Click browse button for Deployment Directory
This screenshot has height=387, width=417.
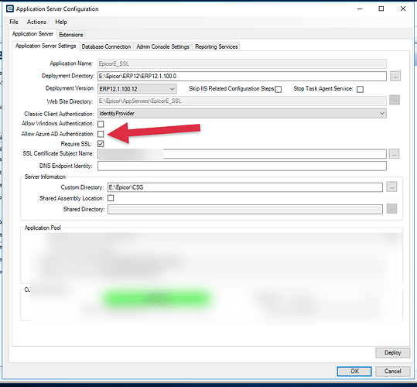[395, 77]
